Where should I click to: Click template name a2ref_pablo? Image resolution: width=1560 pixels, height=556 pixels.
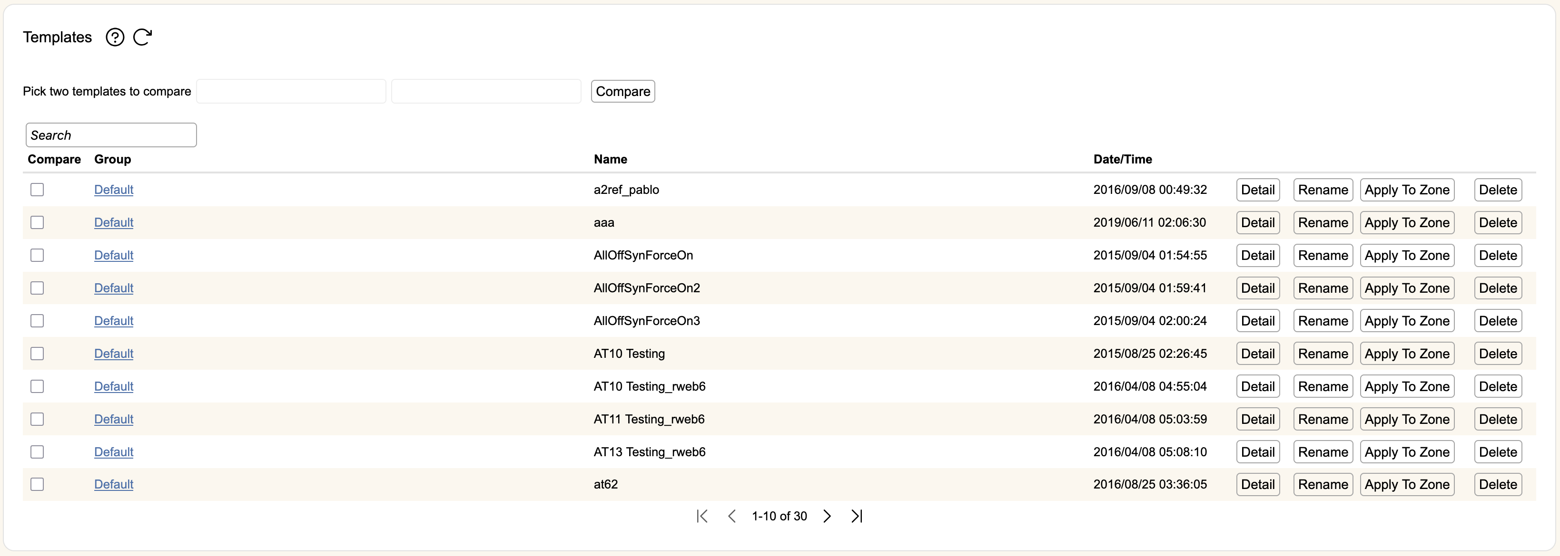[x=626, y=190]
